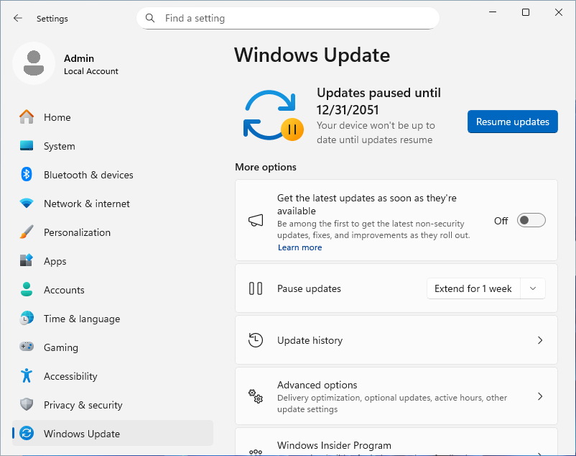This screenshot has height=456, width=576.
Task: Open Apps using its sidebar icon
Action: [x=27, y=261]
